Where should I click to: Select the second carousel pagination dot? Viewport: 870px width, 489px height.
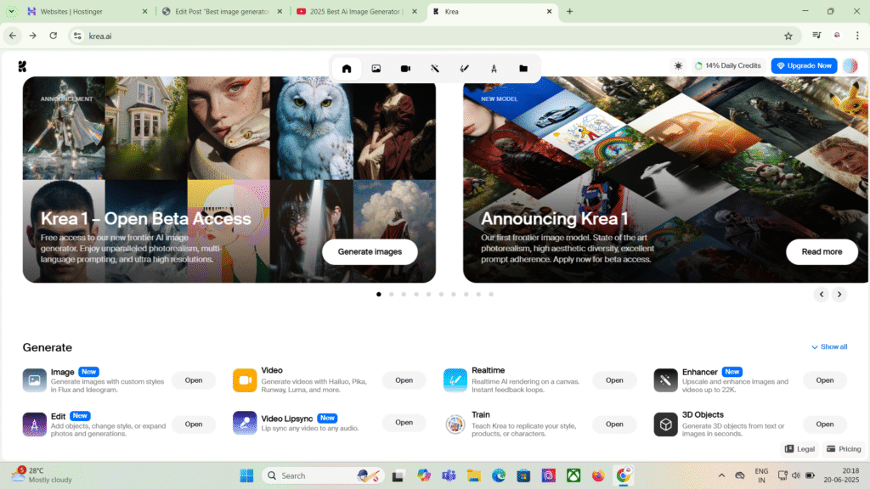(392, 295)
